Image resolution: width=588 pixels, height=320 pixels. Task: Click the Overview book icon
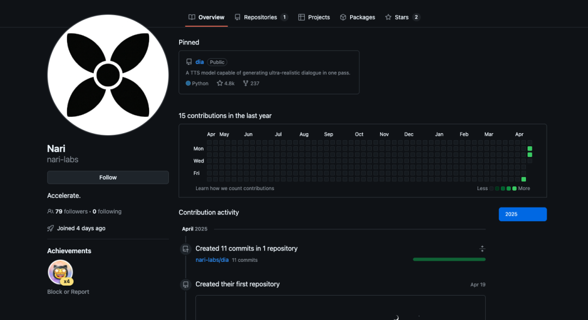(x=192, y=17)
